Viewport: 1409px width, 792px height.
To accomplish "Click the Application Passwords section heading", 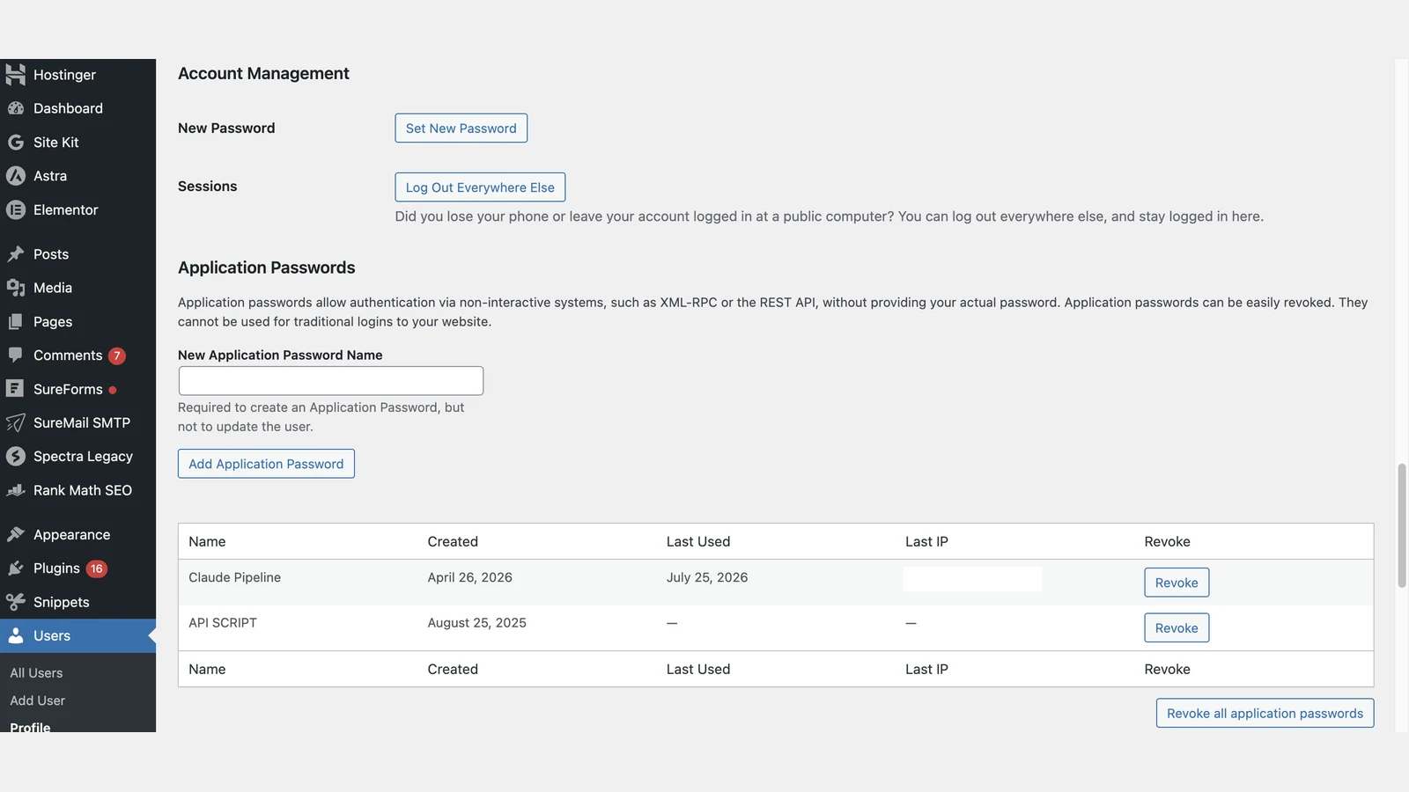I will (267, 268).
